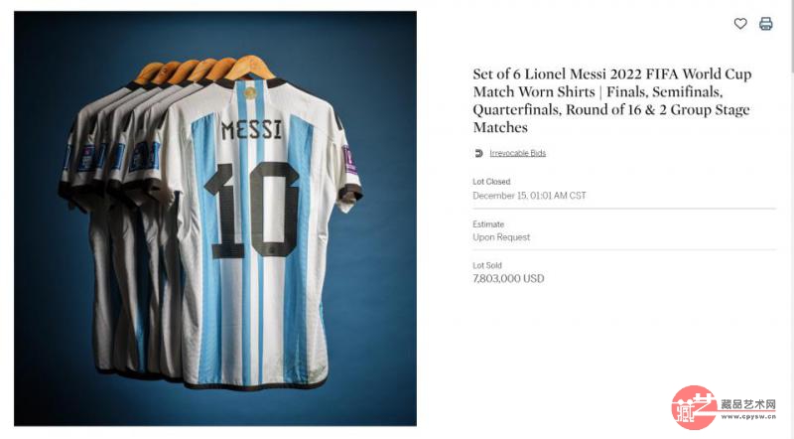Select the 7,803,000 USD sold price
The width and height of the screenshot is (794, 439).
pos(508,278)
